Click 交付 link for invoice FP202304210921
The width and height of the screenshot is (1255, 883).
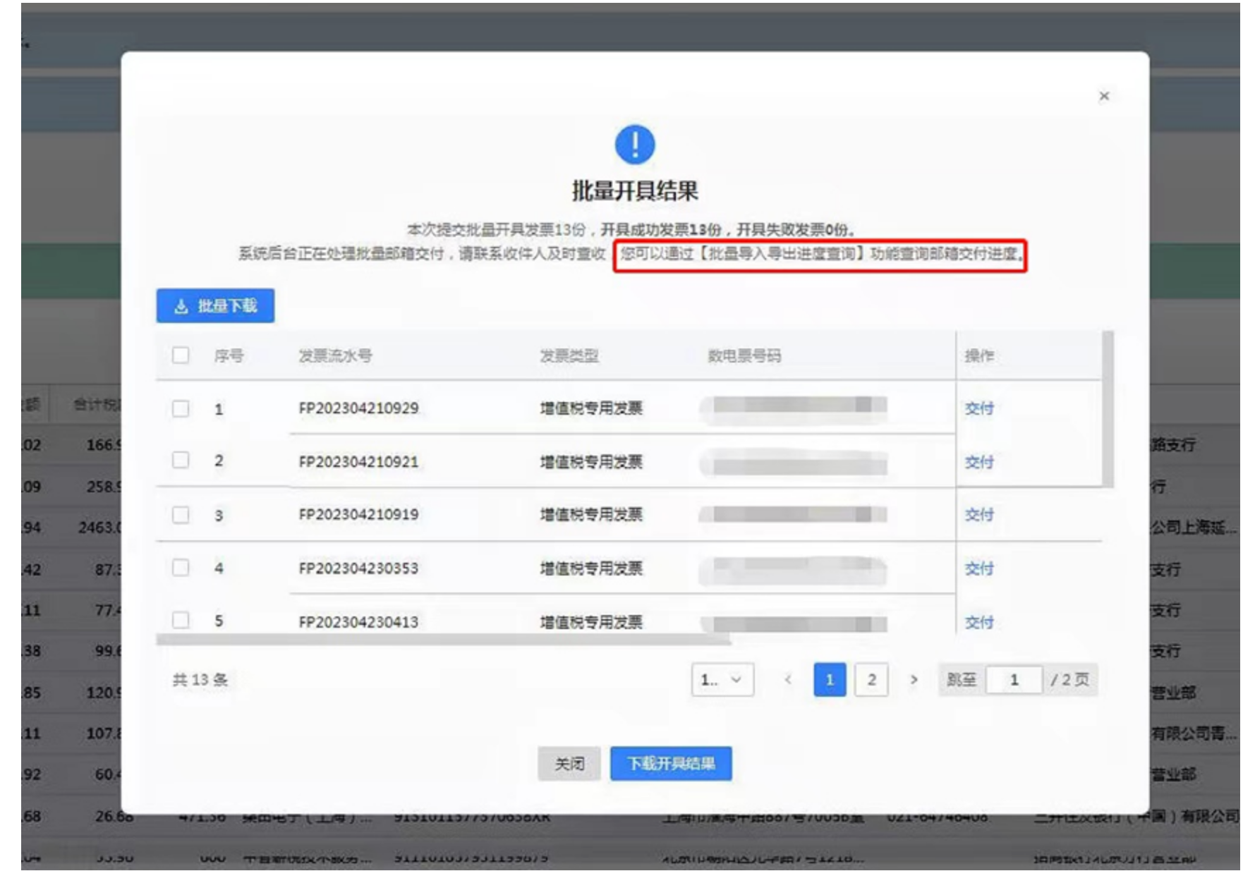click(x=979, y=462)
